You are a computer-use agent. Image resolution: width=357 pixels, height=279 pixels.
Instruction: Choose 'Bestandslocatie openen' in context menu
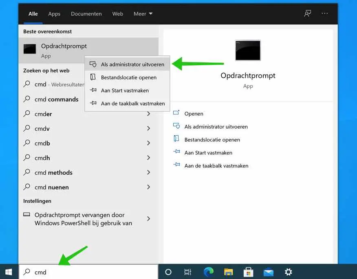pos(127,77)
